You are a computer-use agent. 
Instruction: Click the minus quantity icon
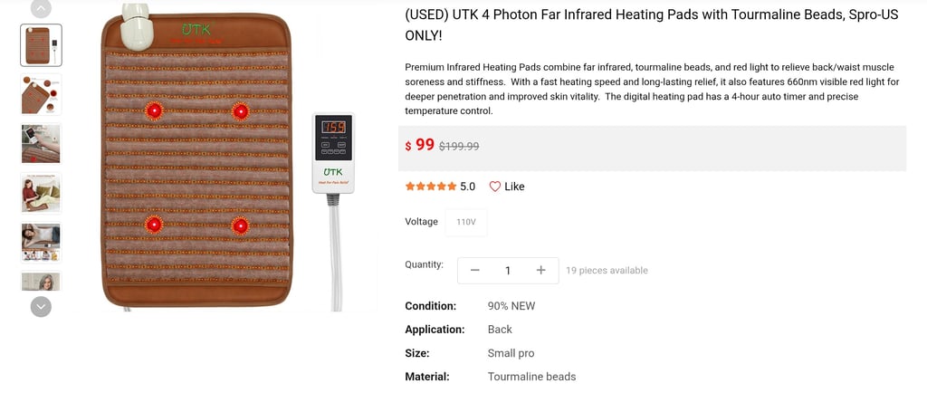[x=474, y=270]
